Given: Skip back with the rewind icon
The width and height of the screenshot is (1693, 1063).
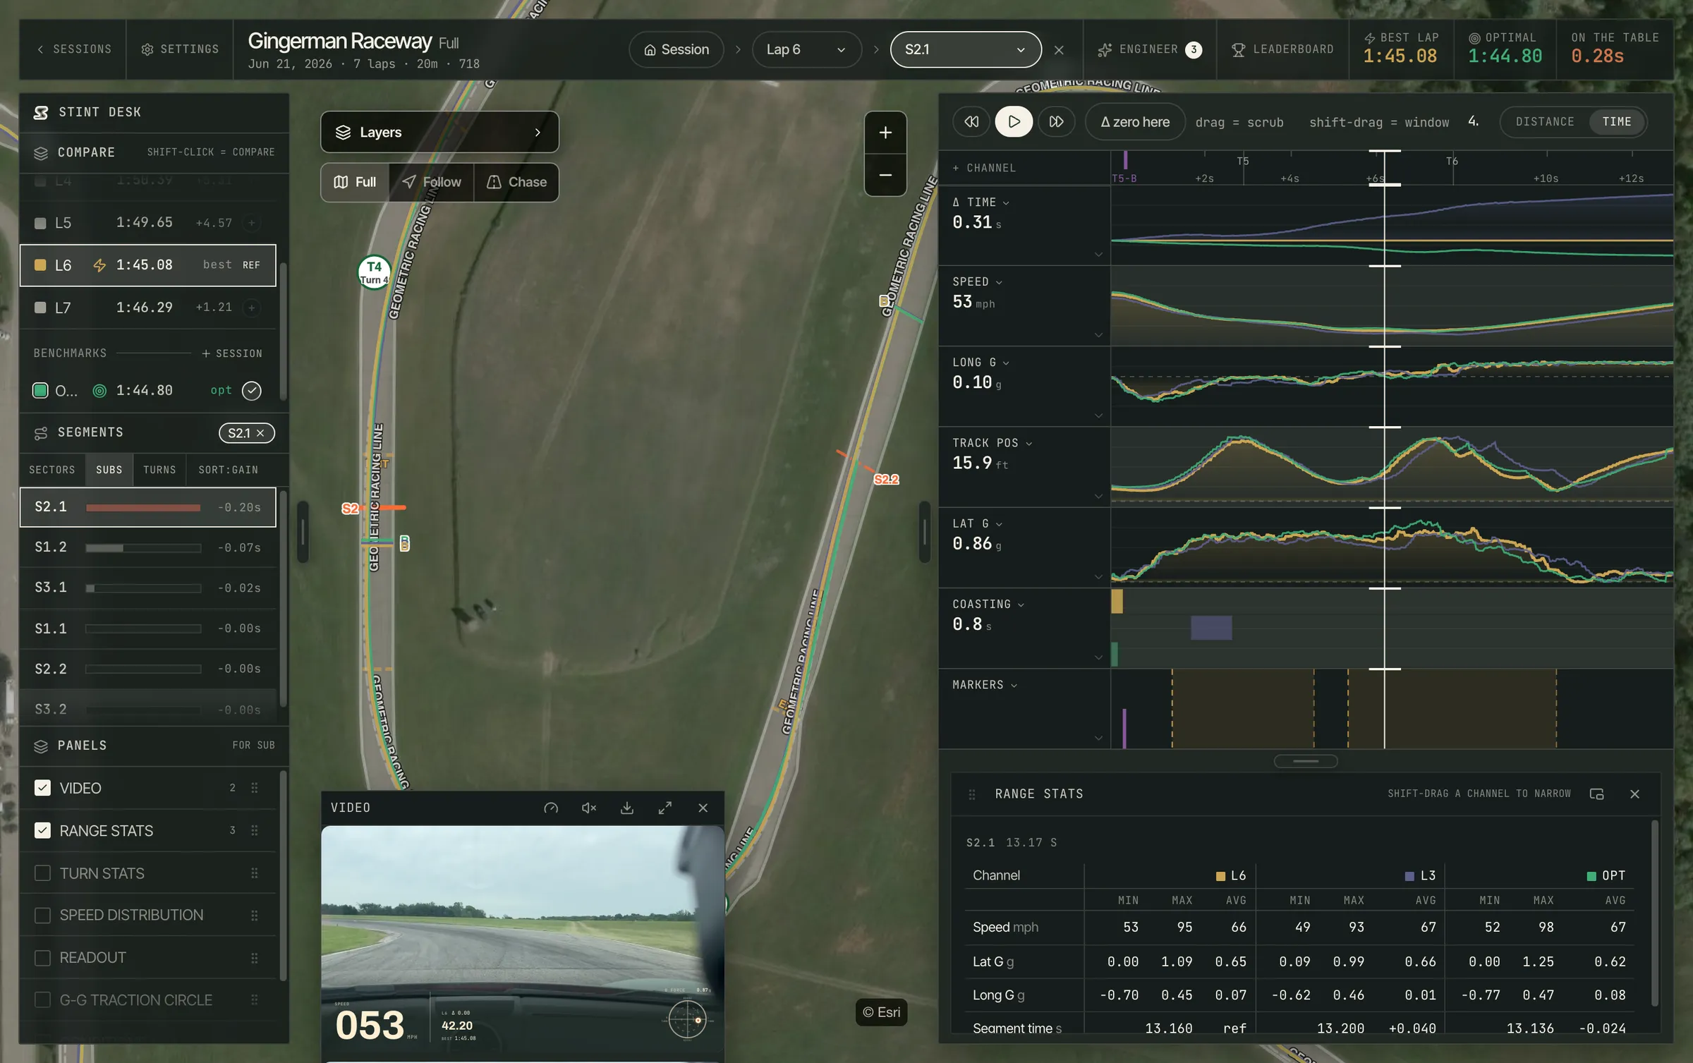Looking at the screenshot, I should tap(971, 121).
